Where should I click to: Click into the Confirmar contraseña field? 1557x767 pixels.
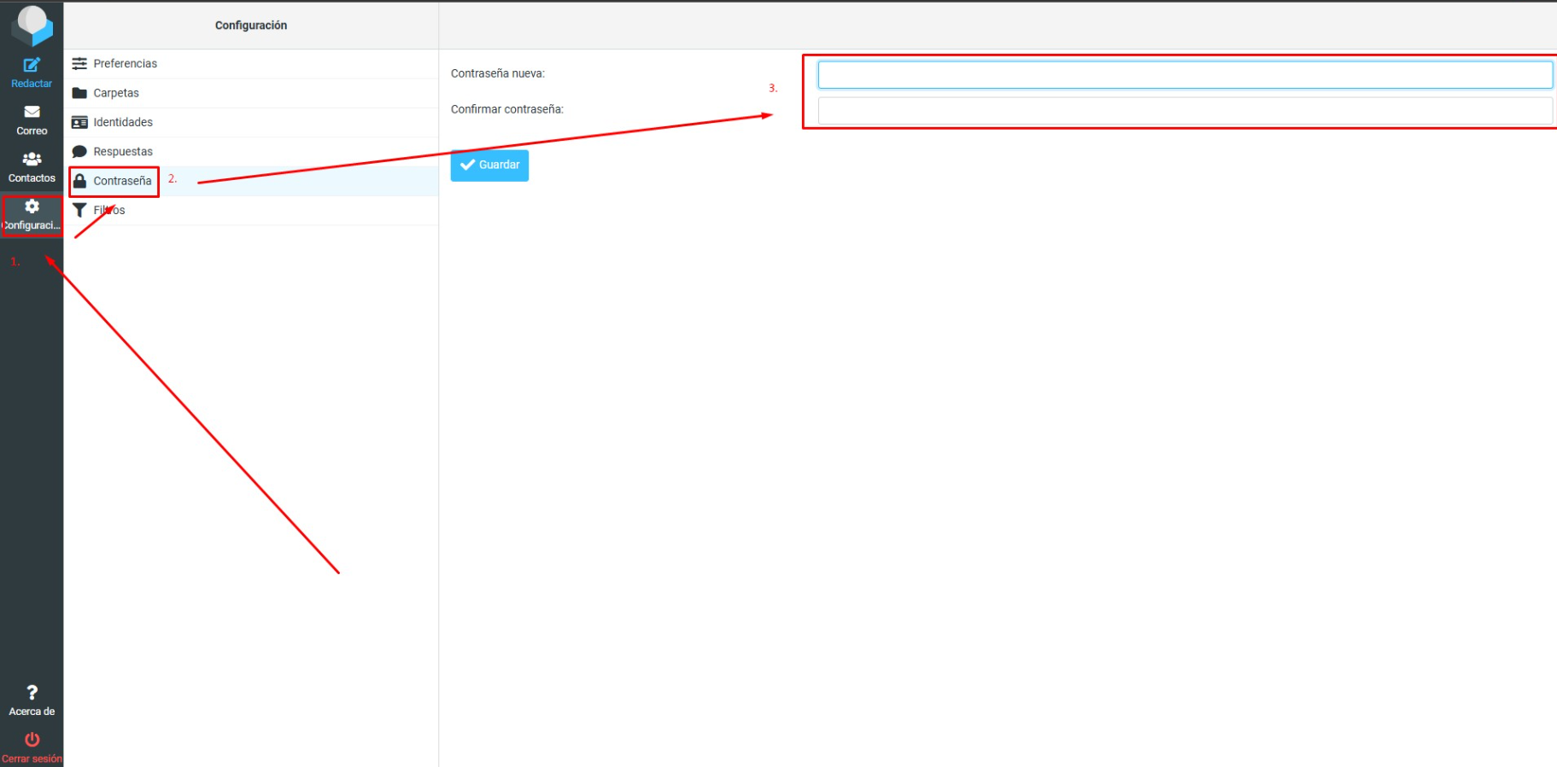[x=1184, y=111]
